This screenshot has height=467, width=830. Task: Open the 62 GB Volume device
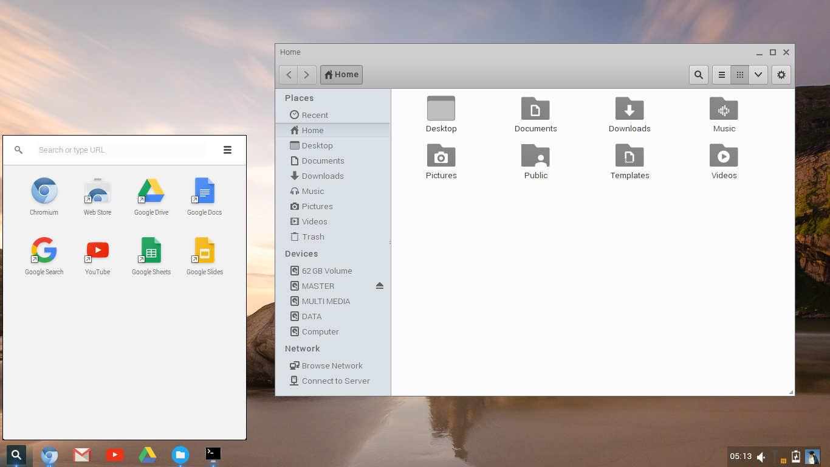pos(333,271)
